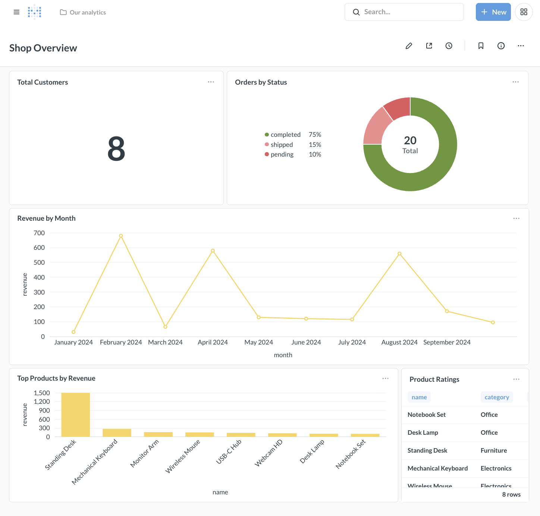Open dashboard subscriptions with the clock icon
Screen dimensions: 540x516
coord(449,45)
